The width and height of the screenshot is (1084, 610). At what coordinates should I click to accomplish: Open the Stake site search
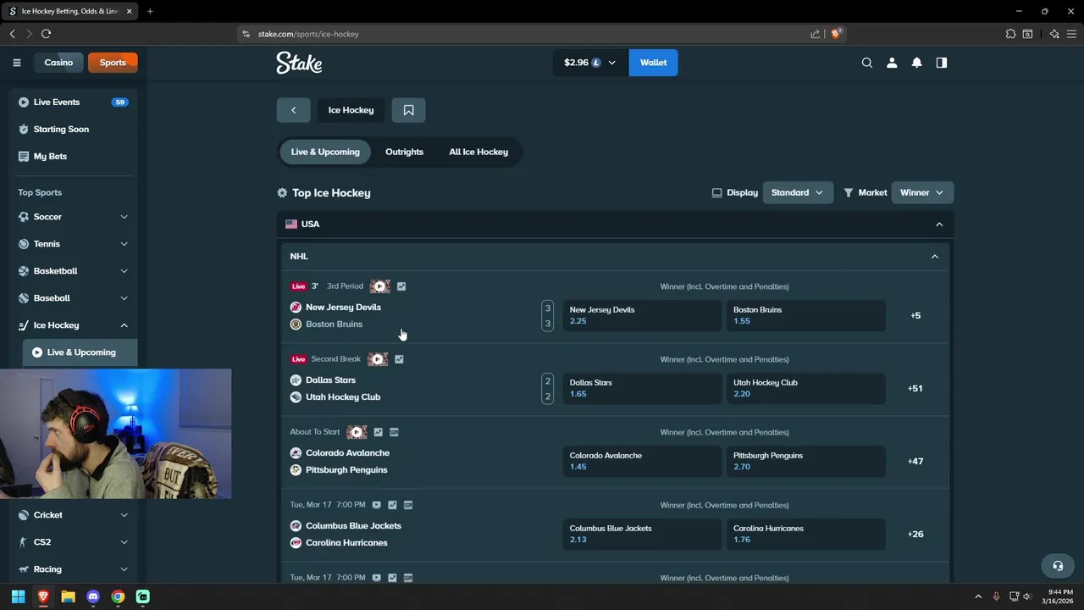(x=866, y=63)
